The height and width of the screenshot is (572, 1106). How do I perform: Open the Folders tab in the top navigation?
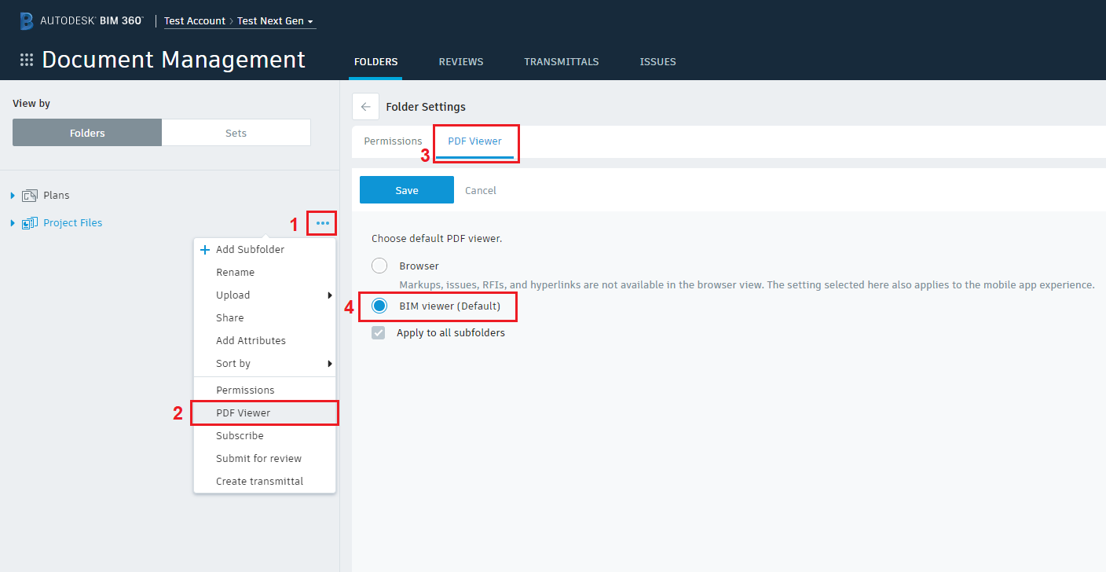click(376, 62)
